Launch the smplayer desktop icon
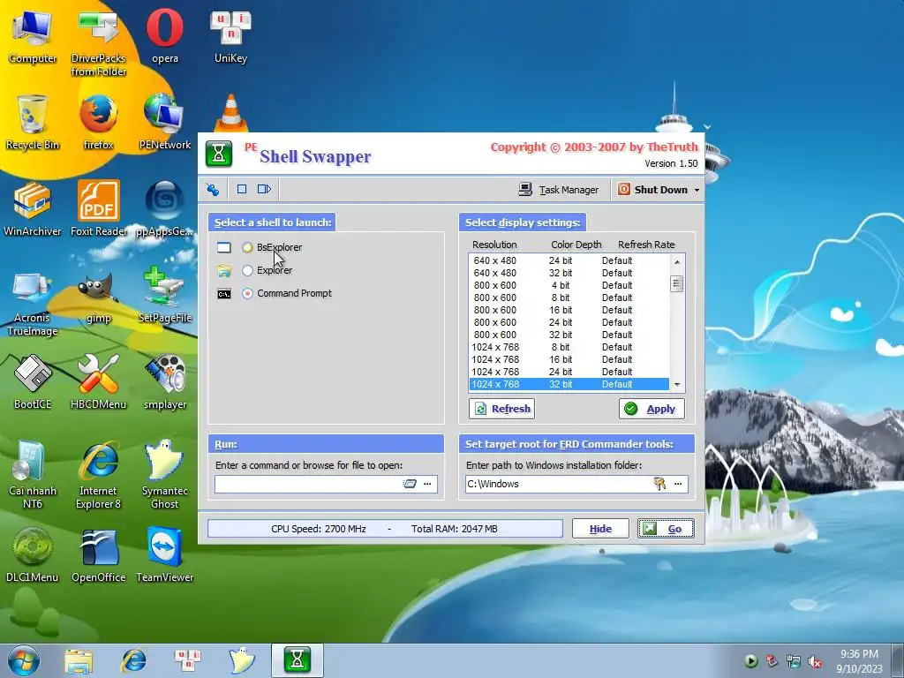 [x=165, y=381]
